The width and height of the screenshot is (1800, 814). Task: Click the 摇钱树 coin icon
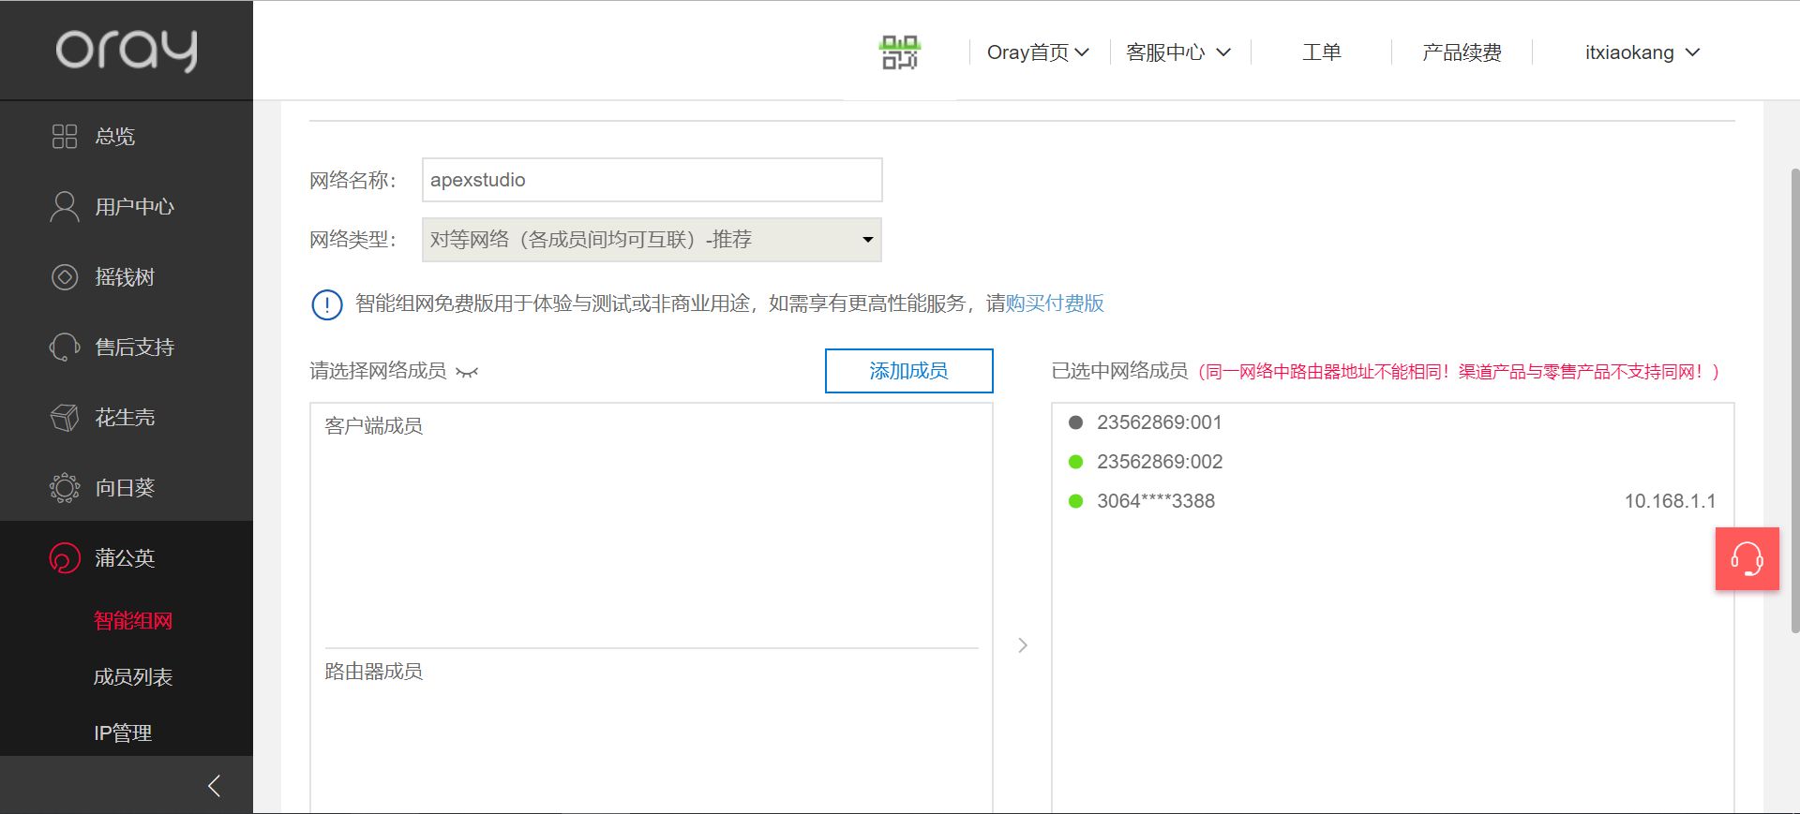pos(65,277)
